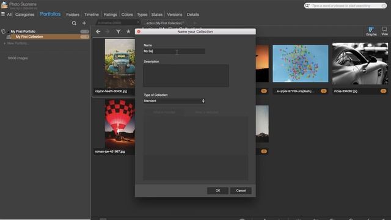This screenshot has width=391, height=220.
Task: Switch to the Categories tab
Action: click(x=24, y=15)
